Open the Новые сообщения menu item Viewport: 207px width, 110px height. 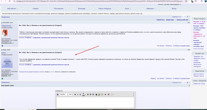105,9
